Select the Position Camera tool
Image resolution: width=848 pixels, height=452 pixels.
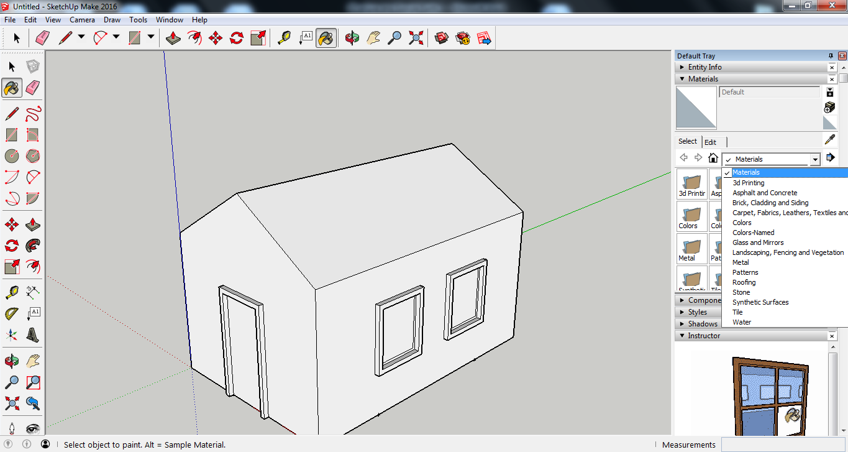(12, 428)
